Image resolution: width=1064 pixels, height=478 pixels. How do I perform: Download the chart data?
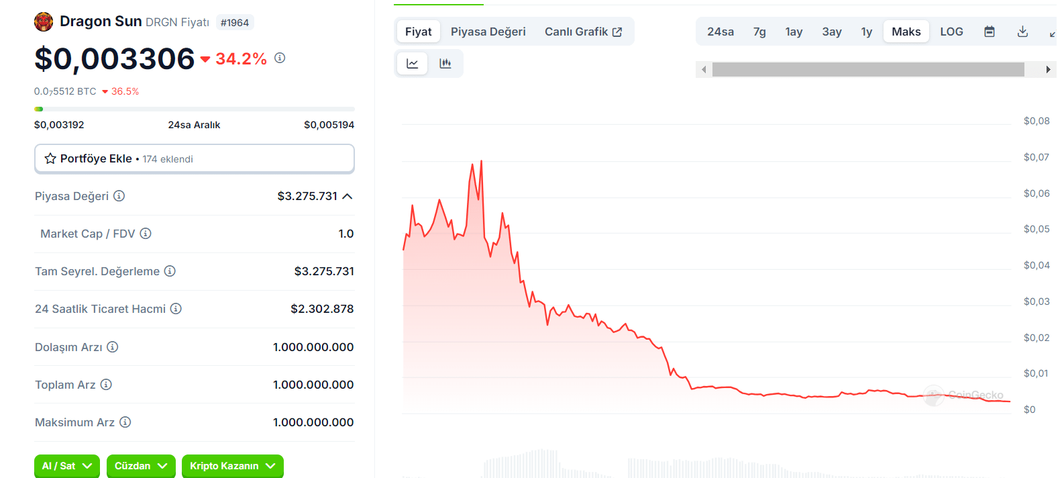click(x=1022, y=32)
